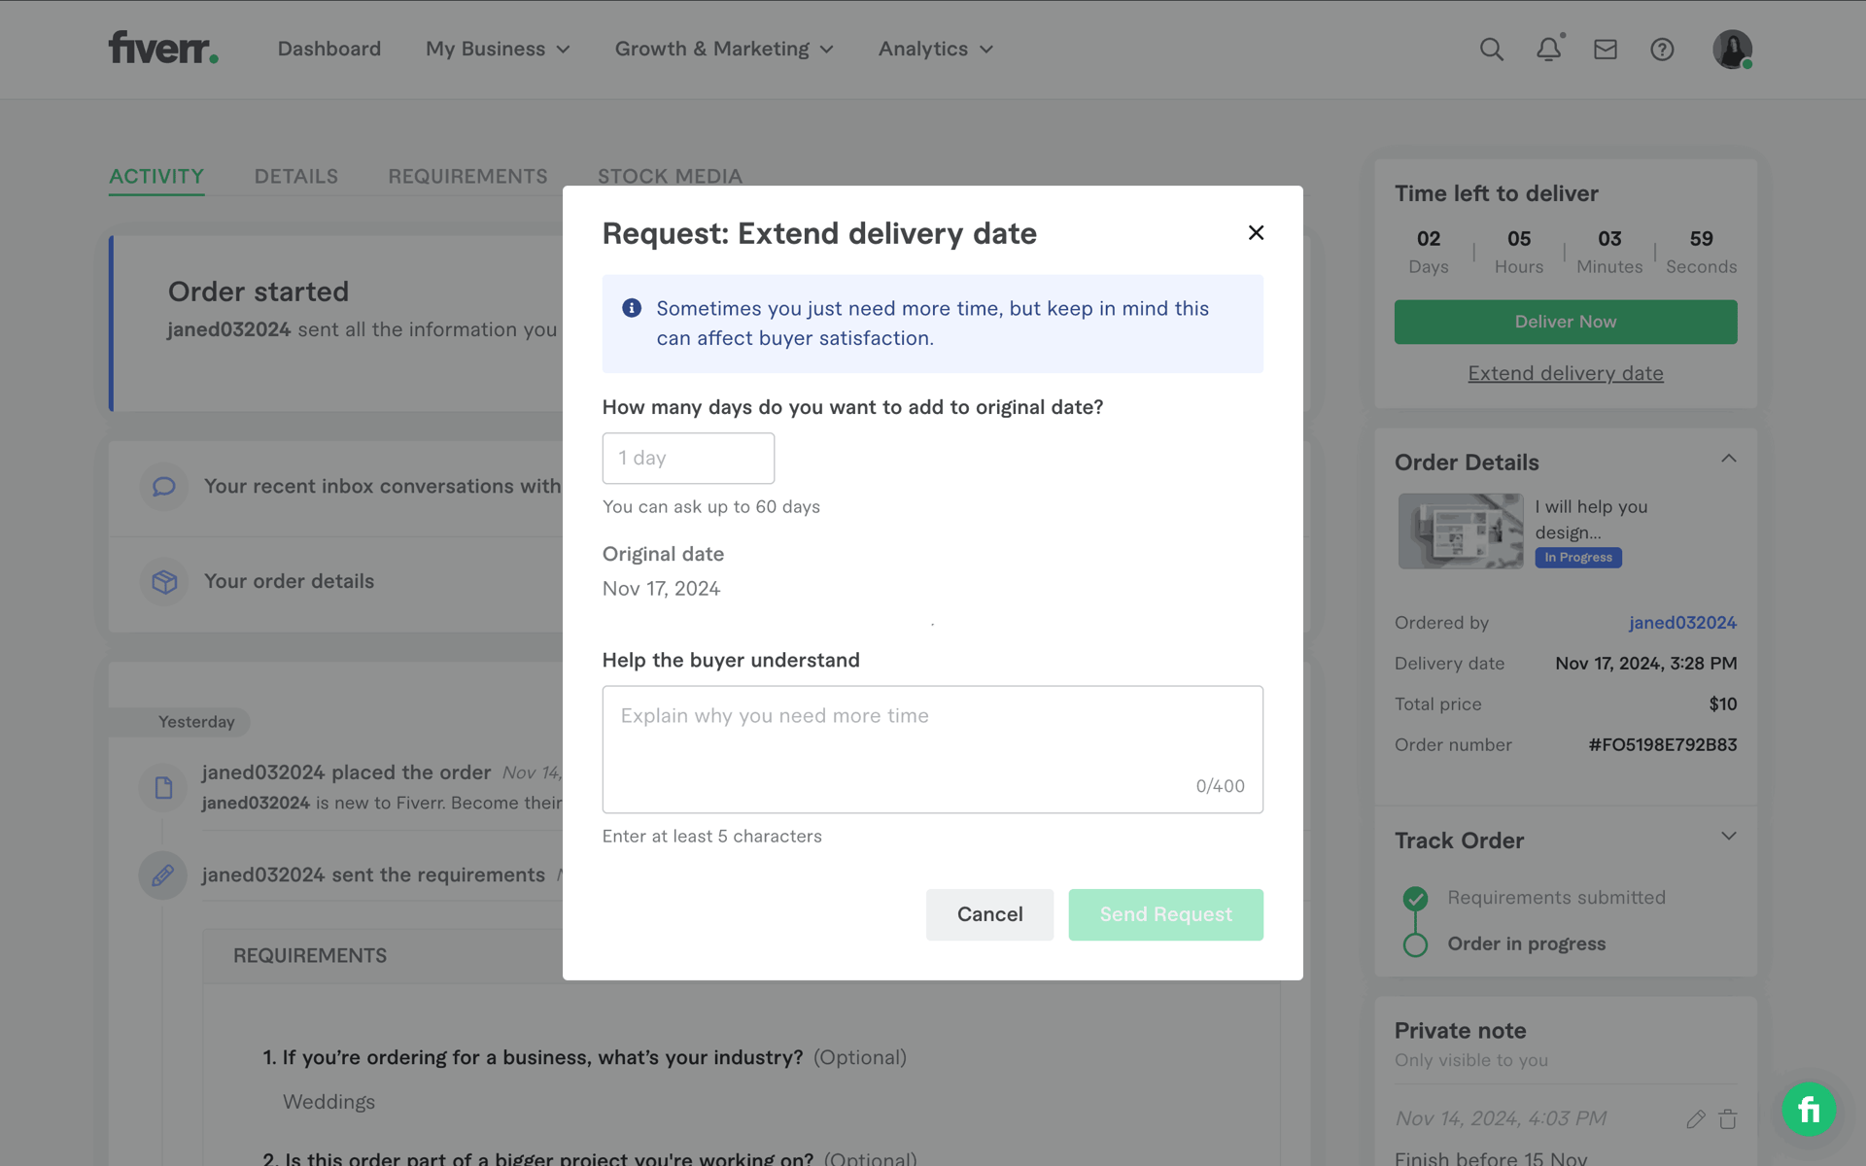Click the requirements pencil icon
This screenshot has height=1166, width=1866.
(163, 874)
